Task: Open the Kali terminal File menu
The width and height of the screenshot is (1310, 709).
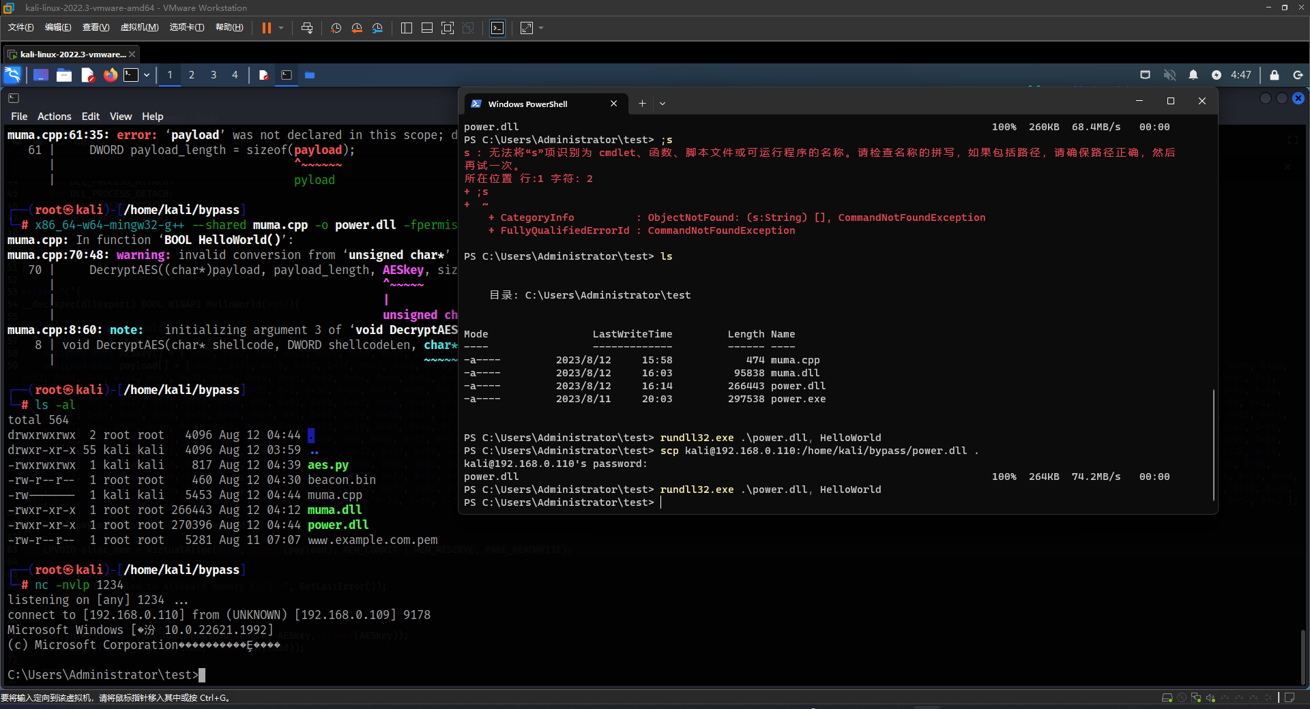Action: [x=19, y=117]
